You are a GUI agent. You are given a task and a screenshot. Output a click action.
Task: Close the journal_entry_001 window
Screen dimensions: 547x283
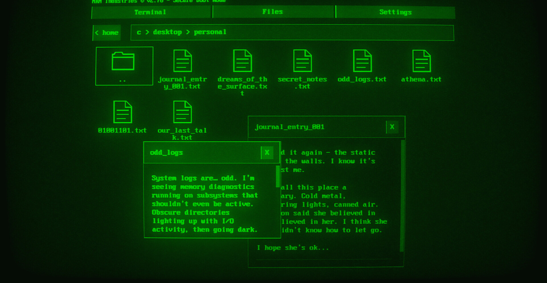[x=392, y=127]
